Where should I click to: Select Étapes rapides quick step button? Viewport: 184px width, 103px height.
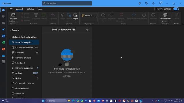click(x=88, y=15)
